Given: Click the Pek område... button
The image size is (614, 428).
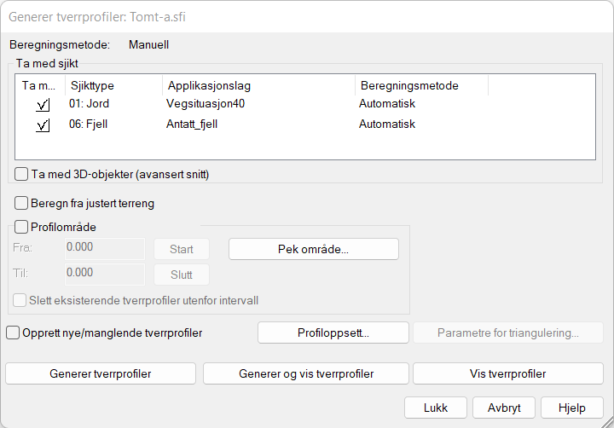Looking at the screenshot, I should click(313, 249).
